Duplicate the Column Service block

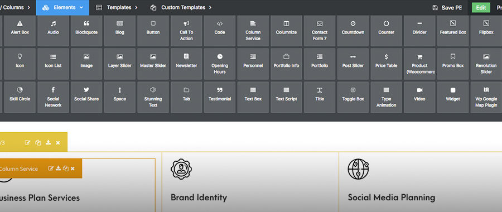point(66,168)
